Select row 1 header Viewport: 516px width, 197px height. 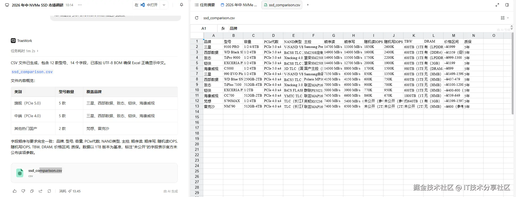pos(197,41)
